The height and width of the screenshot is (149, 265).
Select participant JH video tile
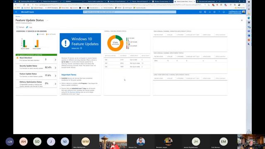196,142
